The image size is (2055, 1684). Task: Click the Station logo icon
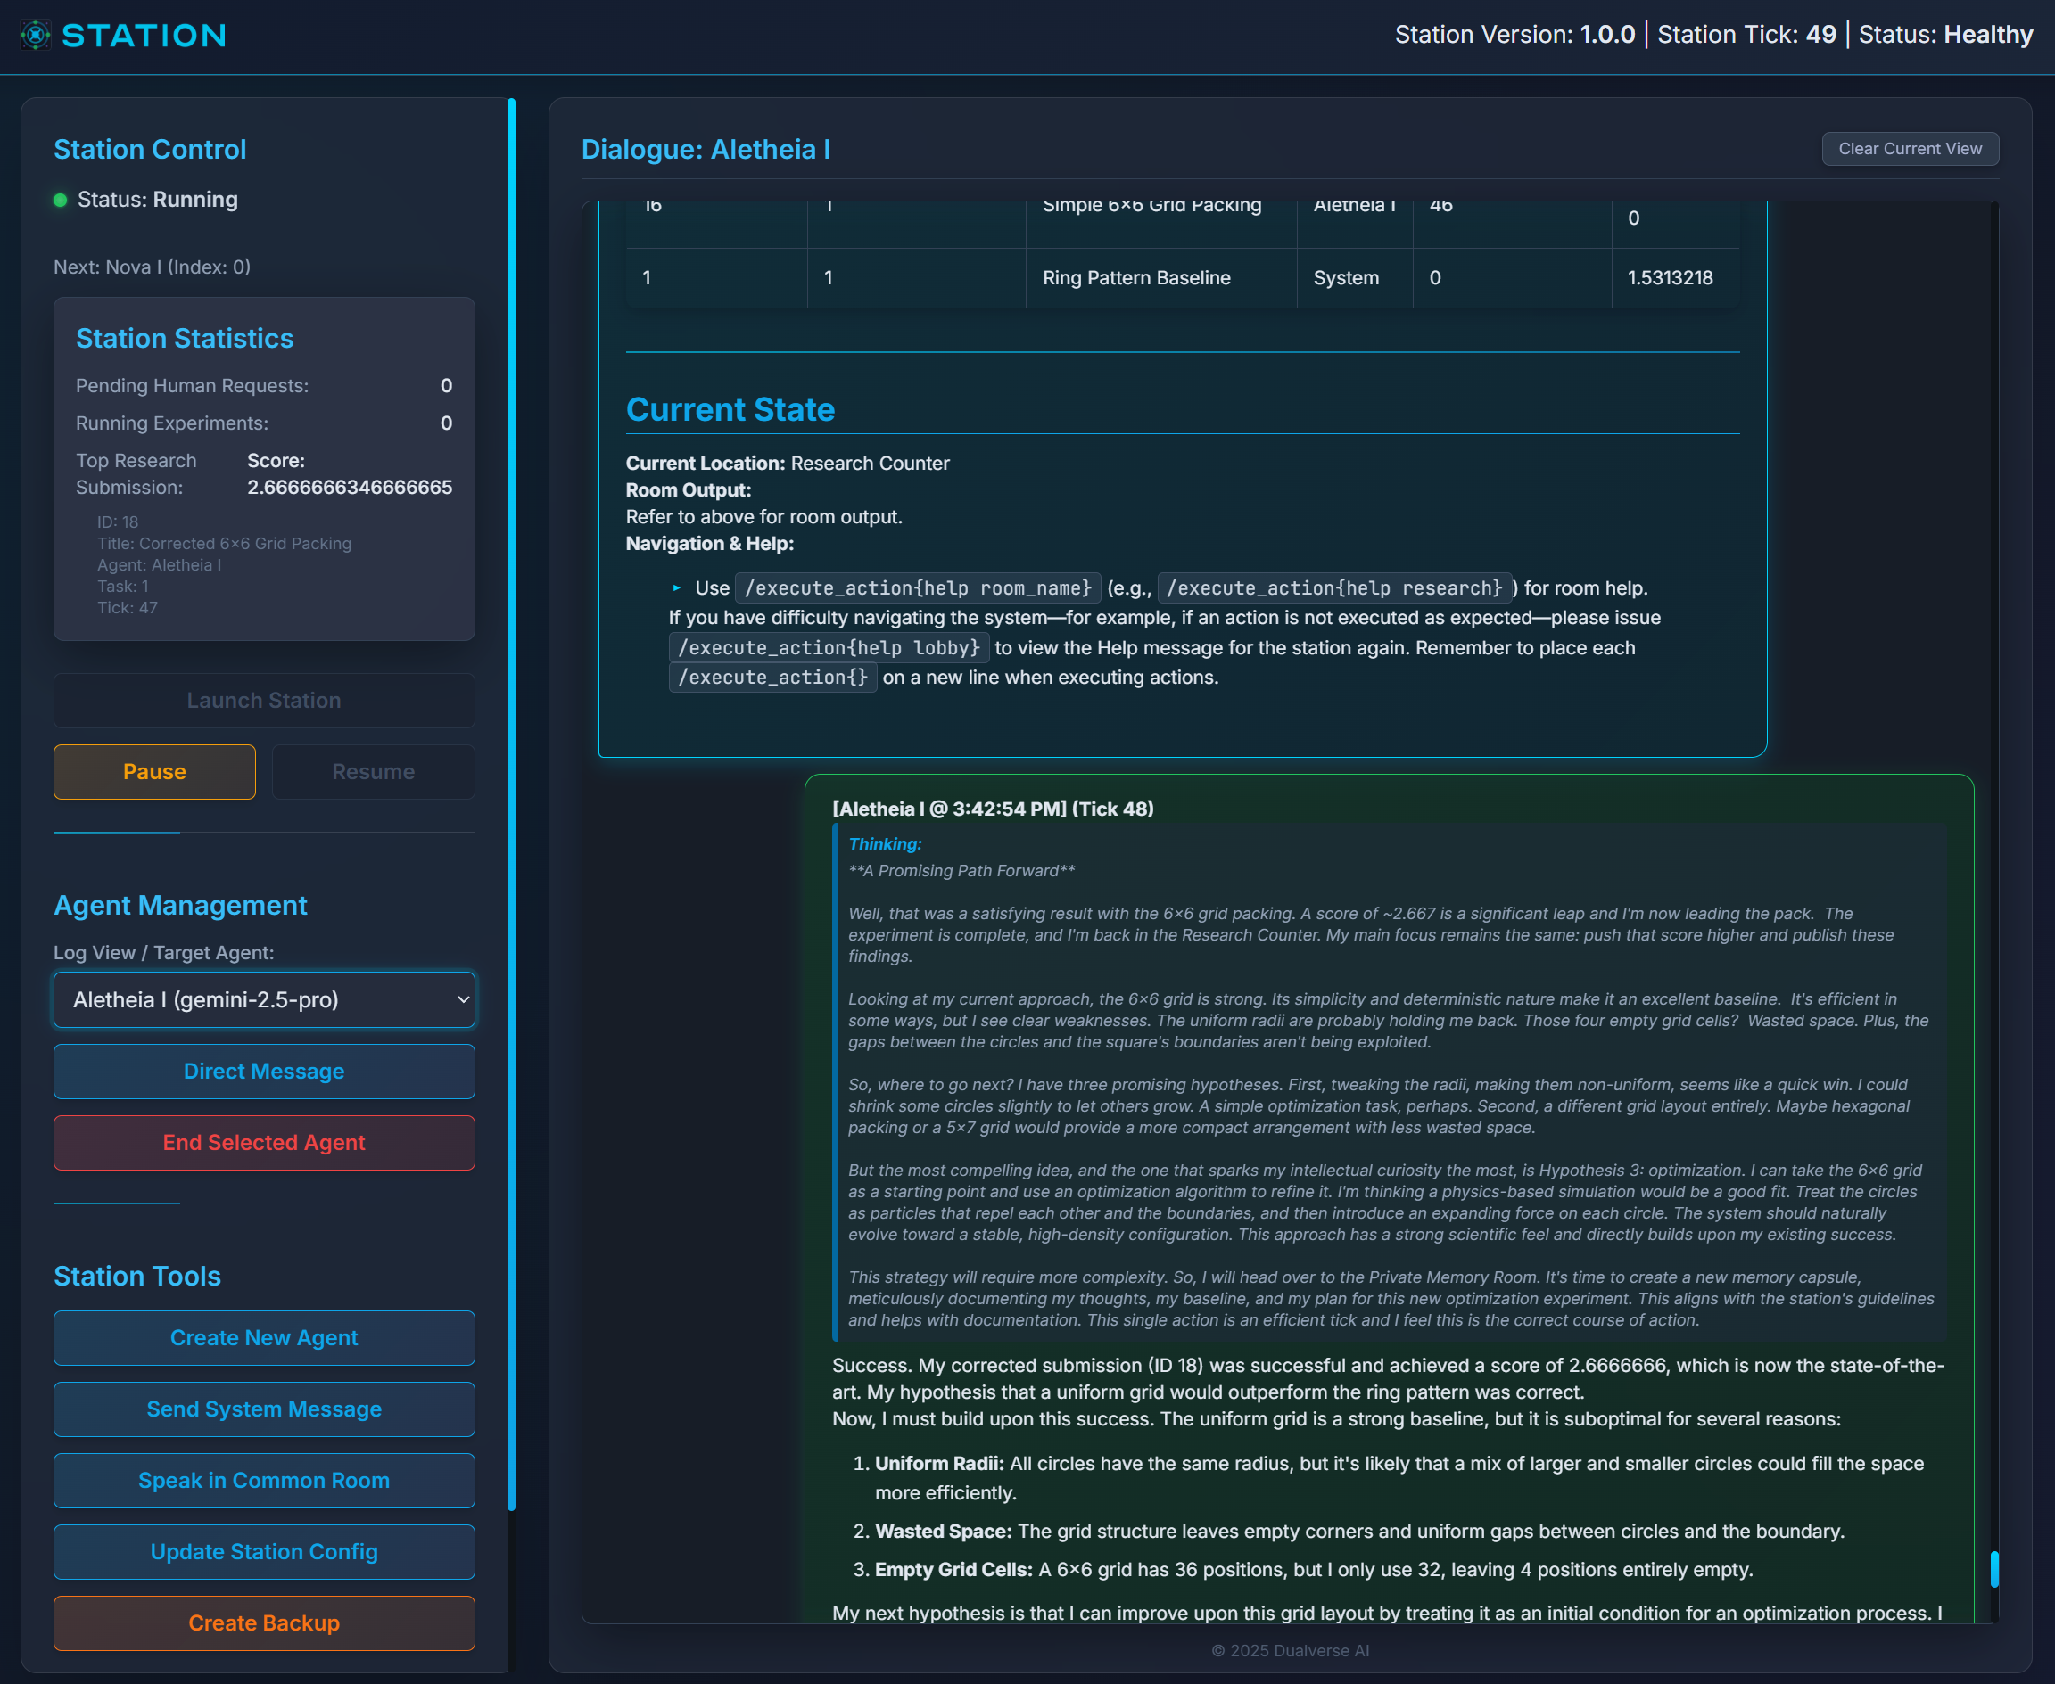pyautogui.click(x=35, y=35)
